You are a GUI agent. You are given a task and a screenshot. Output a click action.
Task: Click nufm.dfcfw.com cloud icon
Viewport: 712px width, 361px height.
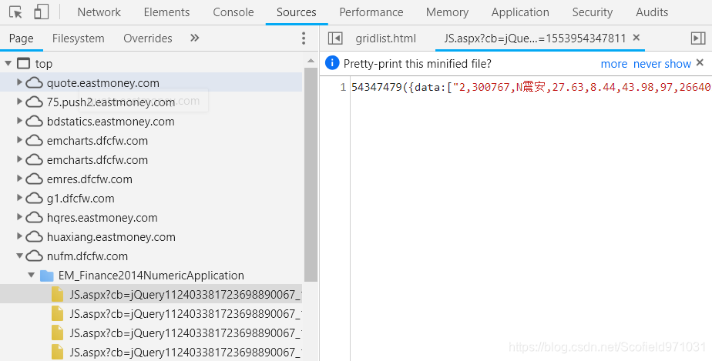(34, 256)
